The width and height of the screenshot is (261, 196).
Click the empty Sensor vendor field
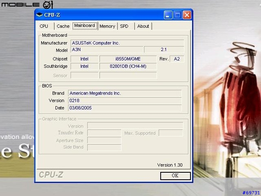point(84,75)
